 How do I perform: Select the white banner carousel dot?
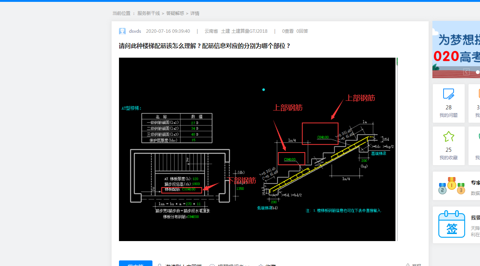478,72
